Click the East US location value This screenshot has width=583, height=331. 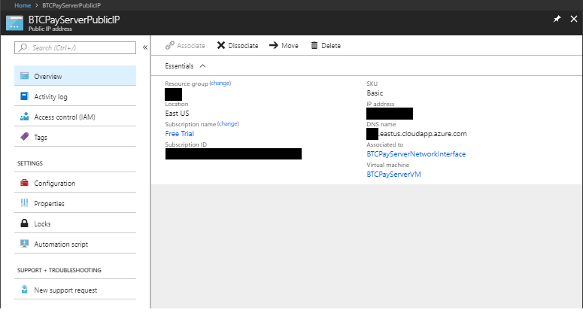tap(177, 114)
